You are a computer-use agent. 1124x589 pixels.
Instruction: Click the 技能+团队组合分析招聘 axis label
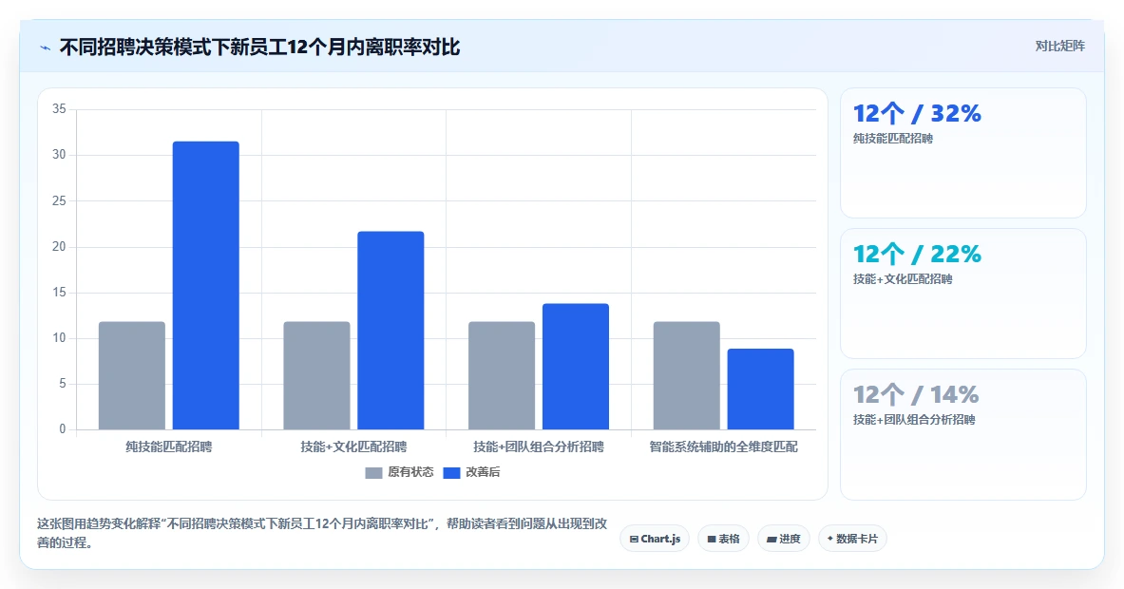[x=539, y=446]
